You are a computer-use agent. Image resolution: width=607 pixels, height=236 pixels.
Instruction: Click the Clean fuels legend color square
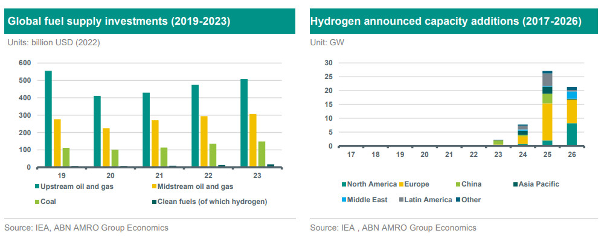tap(153, 202)
